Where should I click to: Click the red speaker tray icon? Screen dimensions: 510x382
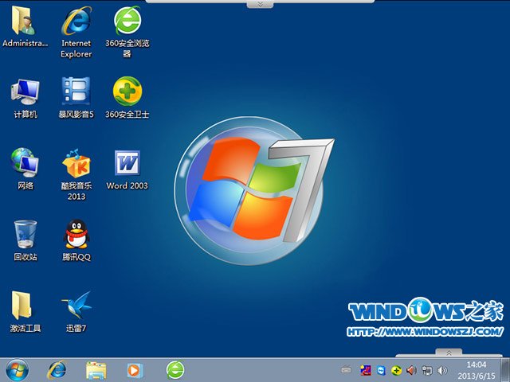pos(411,370)
